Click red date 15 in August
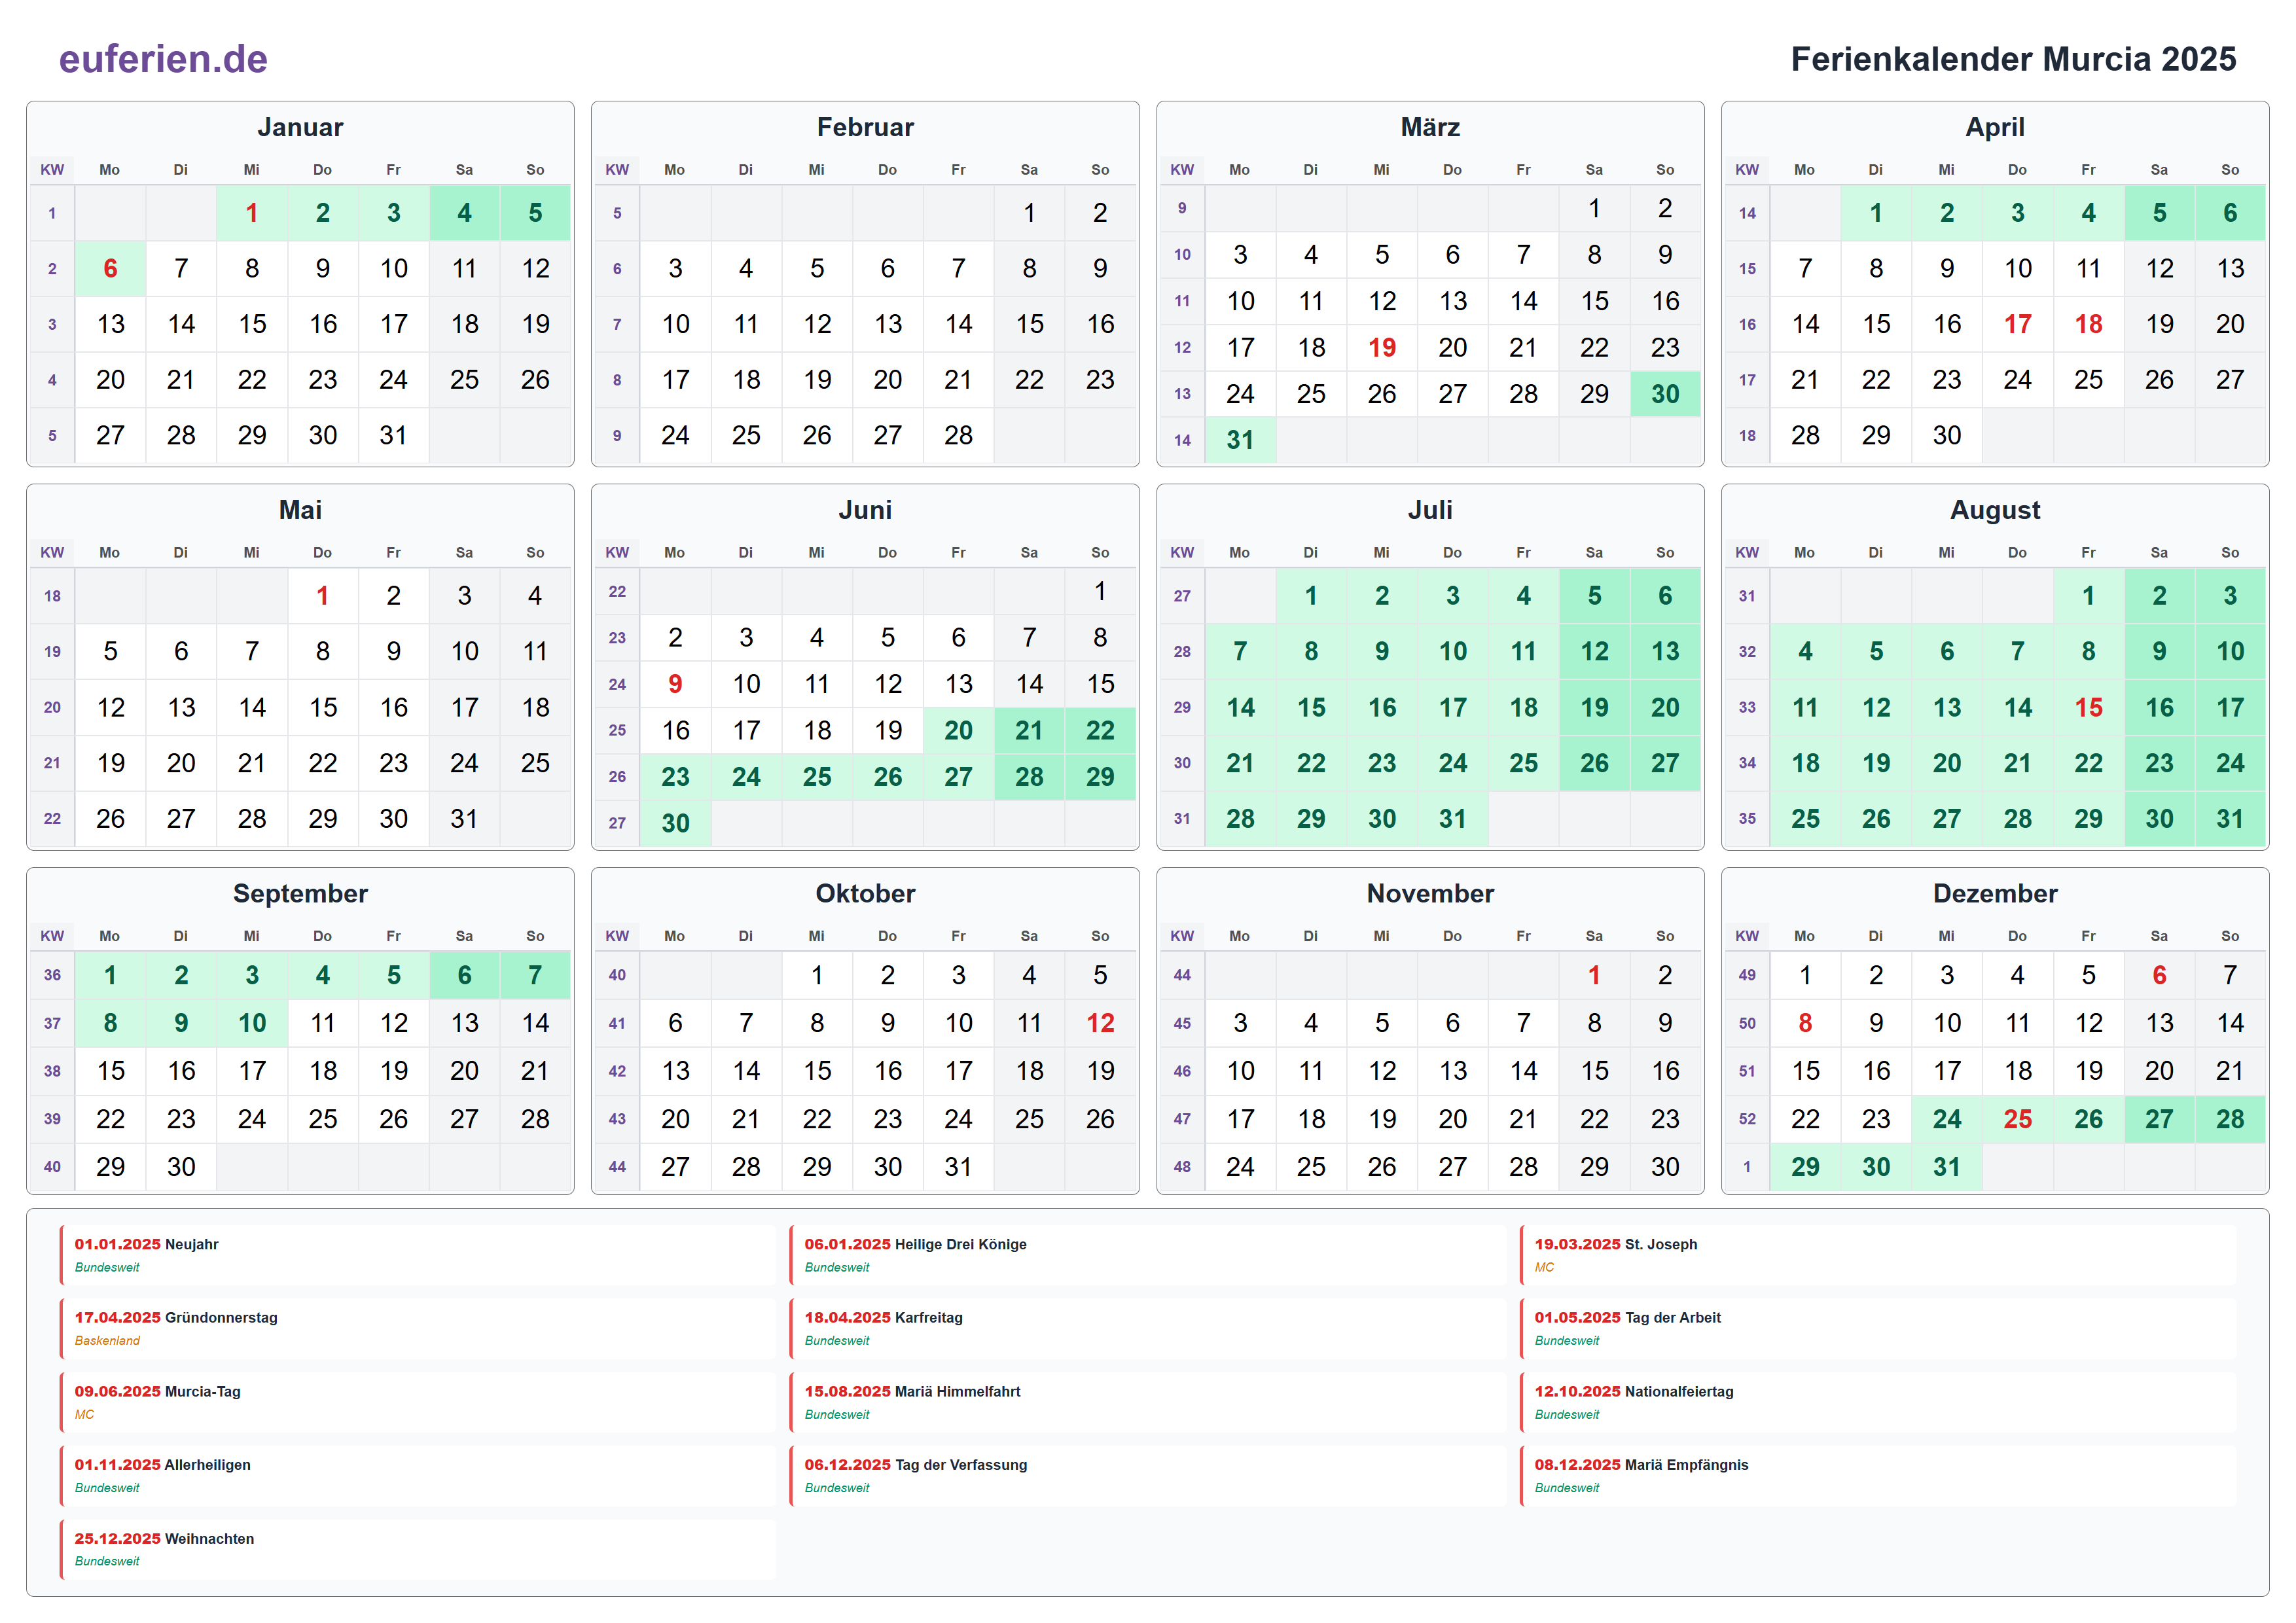 coord(2088,707)
